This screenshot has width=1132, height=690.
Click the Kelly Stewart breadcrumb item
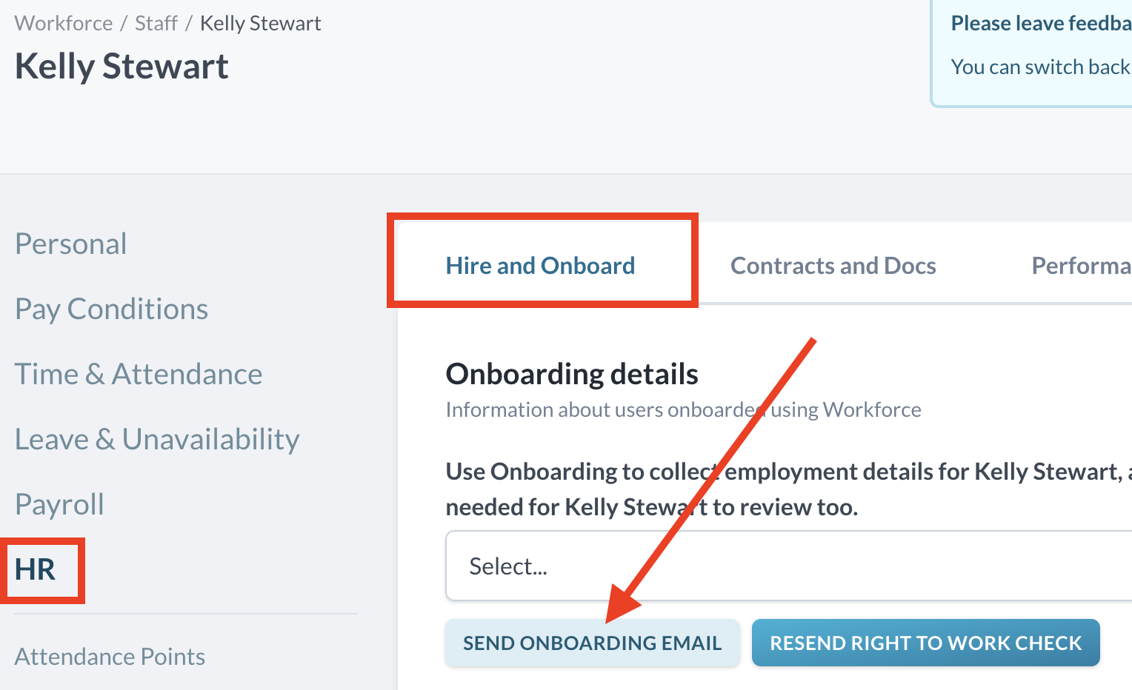click(x=260, y=23)
